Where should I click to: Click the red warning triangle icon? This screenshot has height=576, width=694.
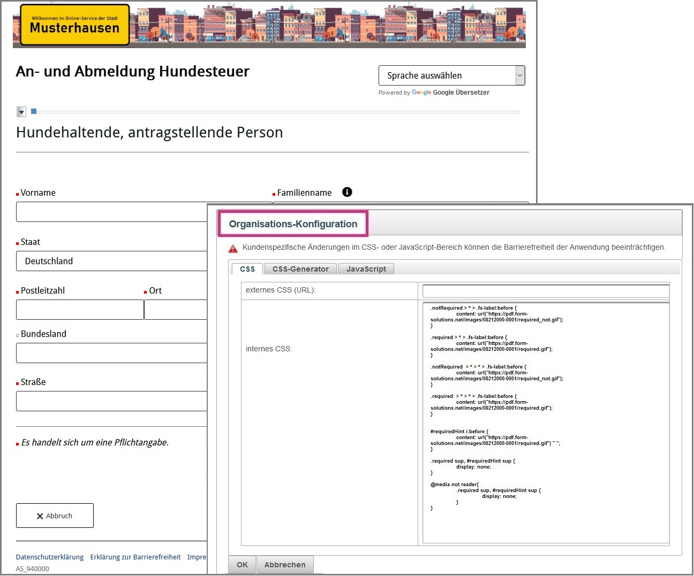tap(233, 248)
